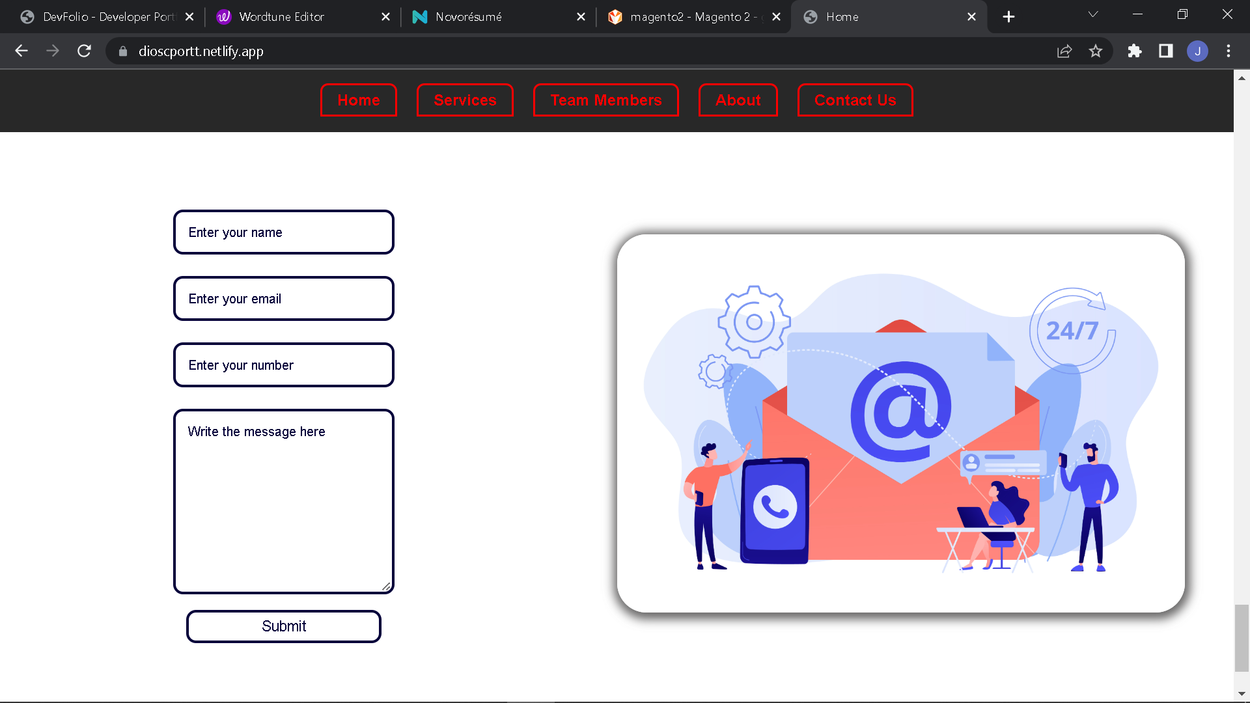The height and width of the screenshot is (703, 1250).
Task: Click the message textarea
Action: (284, 501)
